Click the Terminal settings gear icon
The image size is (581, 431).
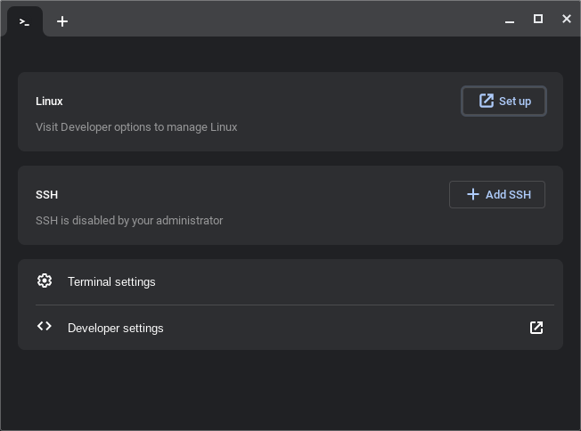coord(45,281)
